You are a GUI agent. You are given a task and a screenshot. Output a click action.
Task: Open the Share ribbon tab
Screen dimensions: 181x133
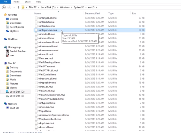[28, 2]
